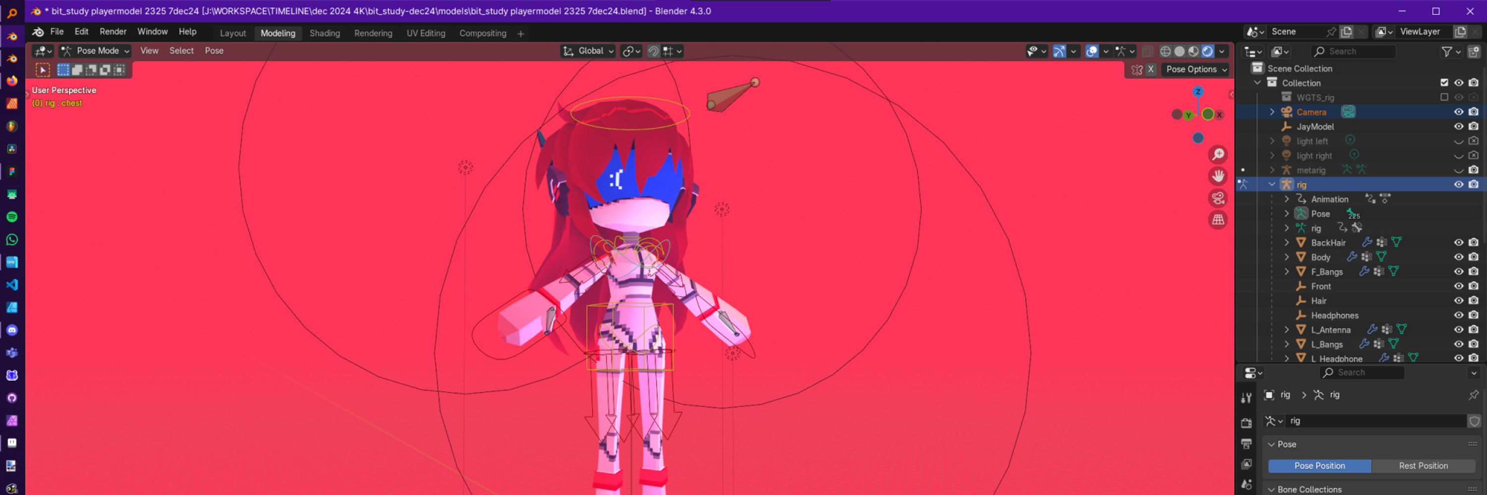Set selection mode to Intersect
Viewport: 1487px width, 495px height.
pos(118,70)
